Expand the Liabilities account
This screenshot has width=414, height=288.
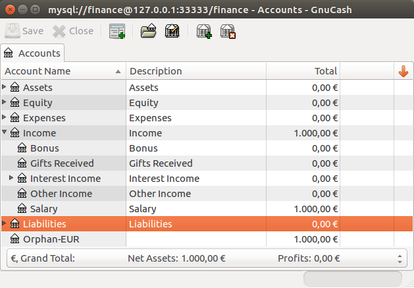4,223
